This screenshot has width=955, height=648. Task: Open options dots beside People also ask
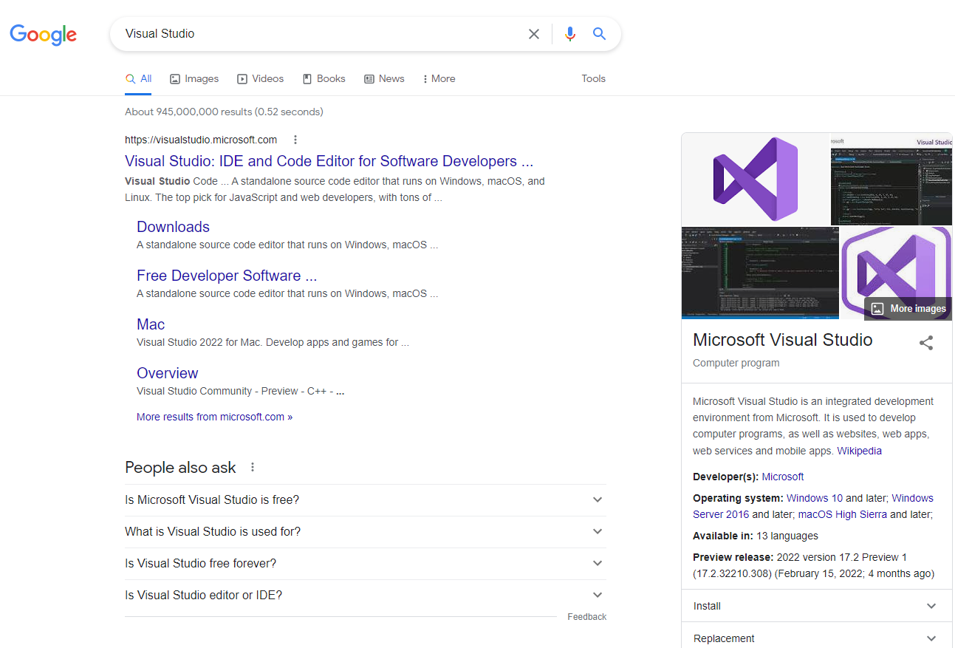253,467
